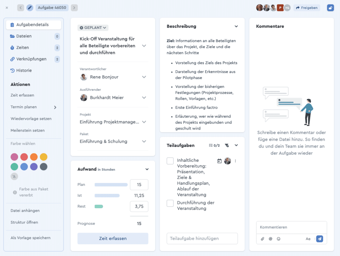Image resolution: width=340 pixels, height=256 pixels.
Task: Open the three-dot menu of first subtask
Action: tap(236, 161)
